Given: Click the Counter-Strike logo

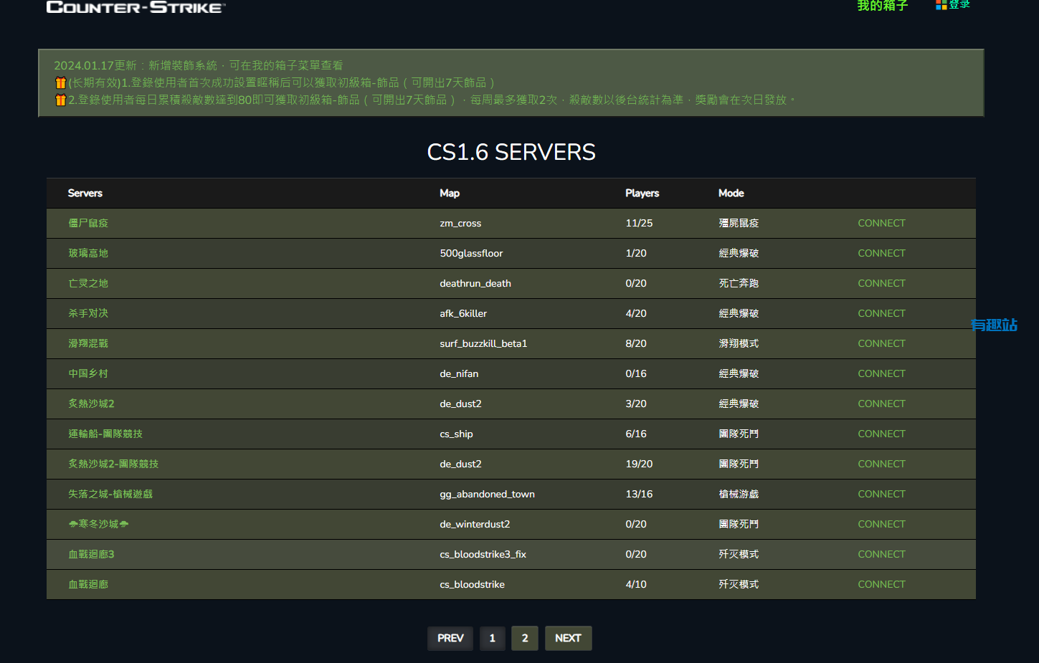Looking at the screenshot, I should [136, 7].
